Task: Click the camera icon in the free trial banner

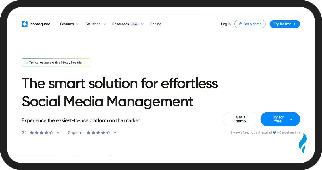Action: click(x=26, y=62)
